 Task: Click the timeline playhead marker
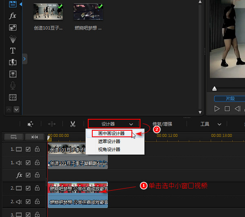point(49,138)
